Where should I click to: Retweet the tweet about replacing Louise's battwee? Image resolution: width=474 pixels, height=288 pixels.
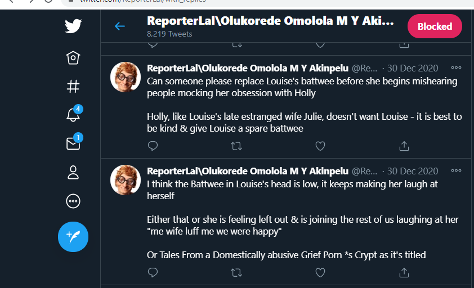click(x=237, y=146)
